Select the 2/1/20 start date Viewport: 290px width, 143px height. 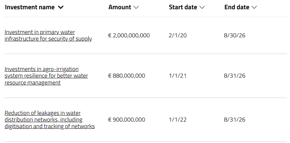[178, 35]
